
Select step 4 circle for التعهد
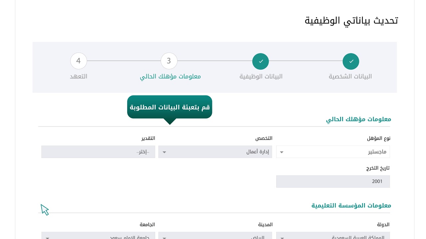(79, 61)
